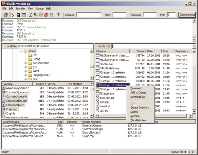Viewport: 198px width, 155px height.
Task: Open the Transfer menu
Action: (21, 9)
